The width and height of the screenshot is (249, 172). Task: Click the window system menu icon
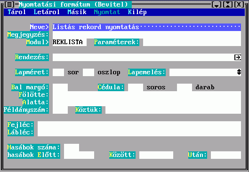[x=9, y=4]
